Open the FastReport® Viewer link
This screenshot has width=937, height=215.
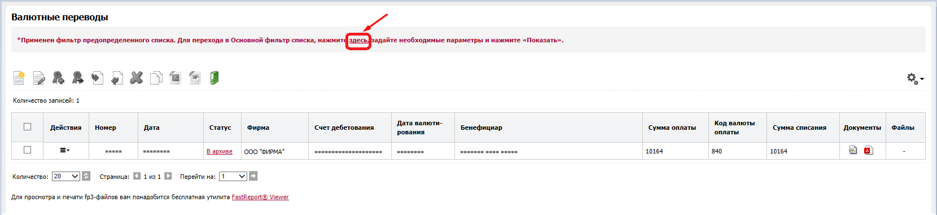click(260, 197)
